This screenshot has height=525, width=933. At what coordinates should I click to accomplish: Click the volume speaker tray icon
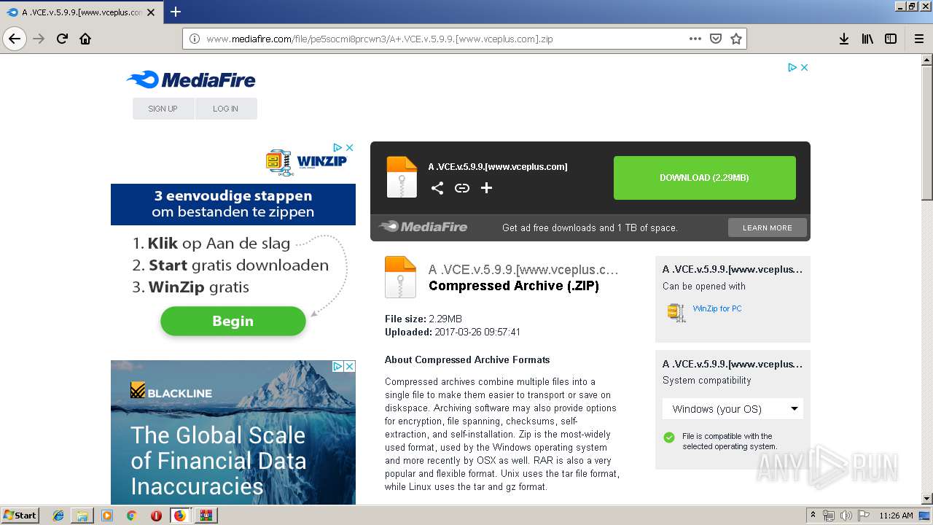click(x=846, y=516)
